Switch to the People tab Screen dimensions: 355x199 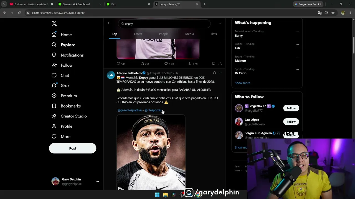click(x=164, y=34)
